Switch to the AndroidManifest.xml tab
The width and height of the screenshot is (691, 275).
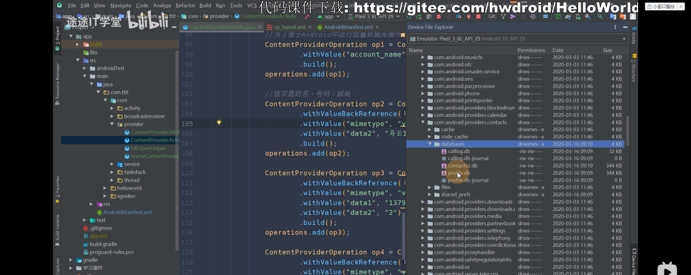coord(348,27)
